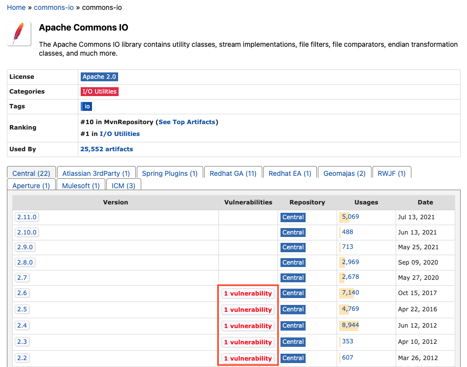View the 25,552 artifacts link
467x367 pixels.
(x=107, y=149)
